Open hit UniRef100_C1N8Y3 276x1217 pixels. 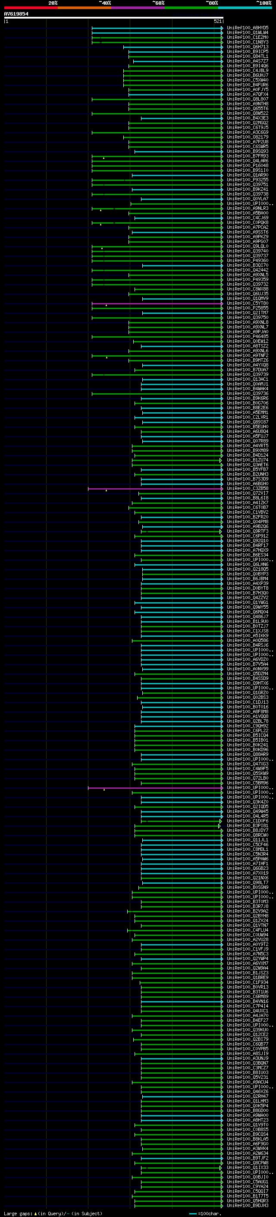248,42
